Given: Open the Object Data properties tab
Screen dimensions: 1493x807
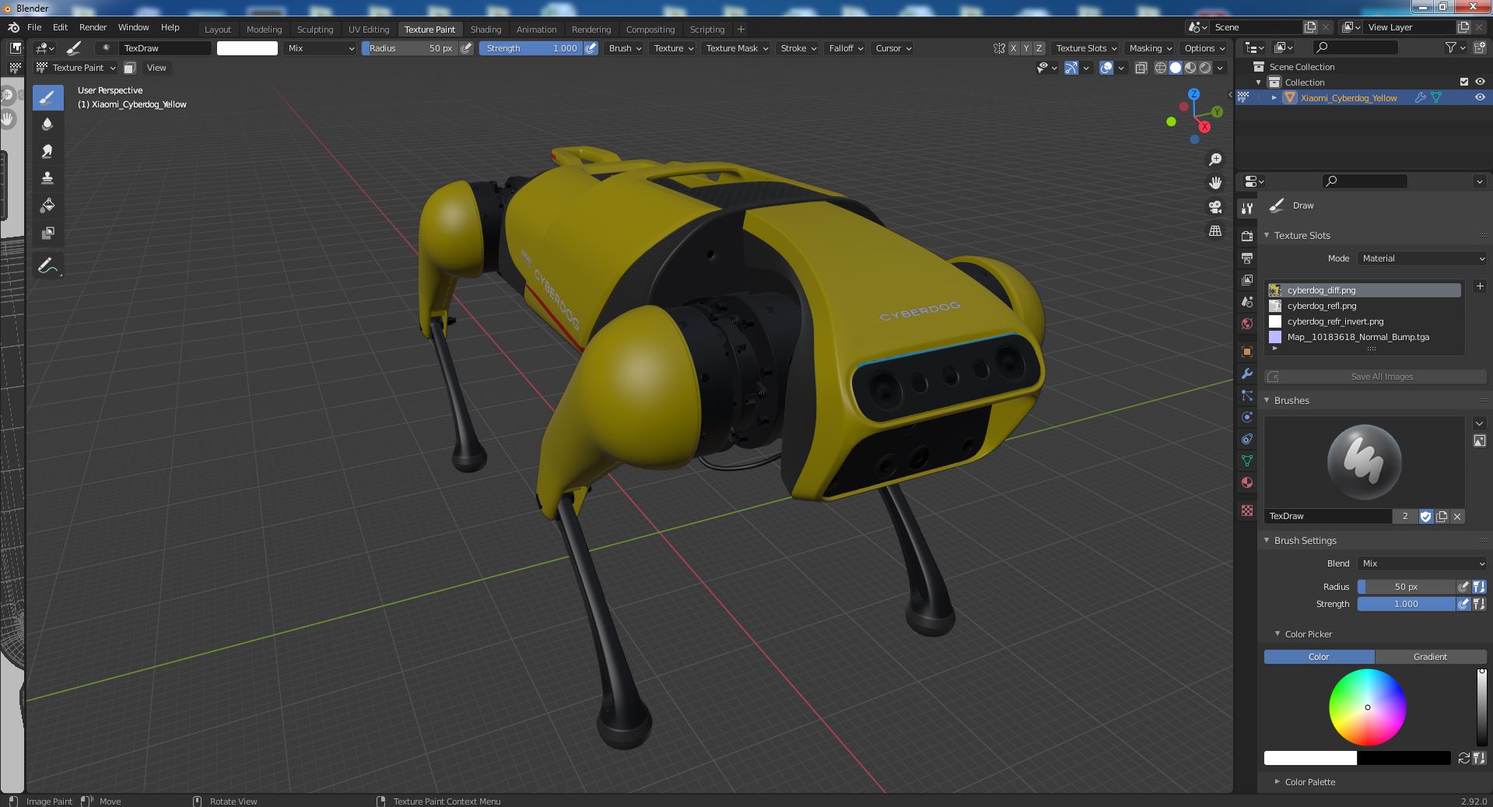Looking at the screenshot, I should (1247, 461).
